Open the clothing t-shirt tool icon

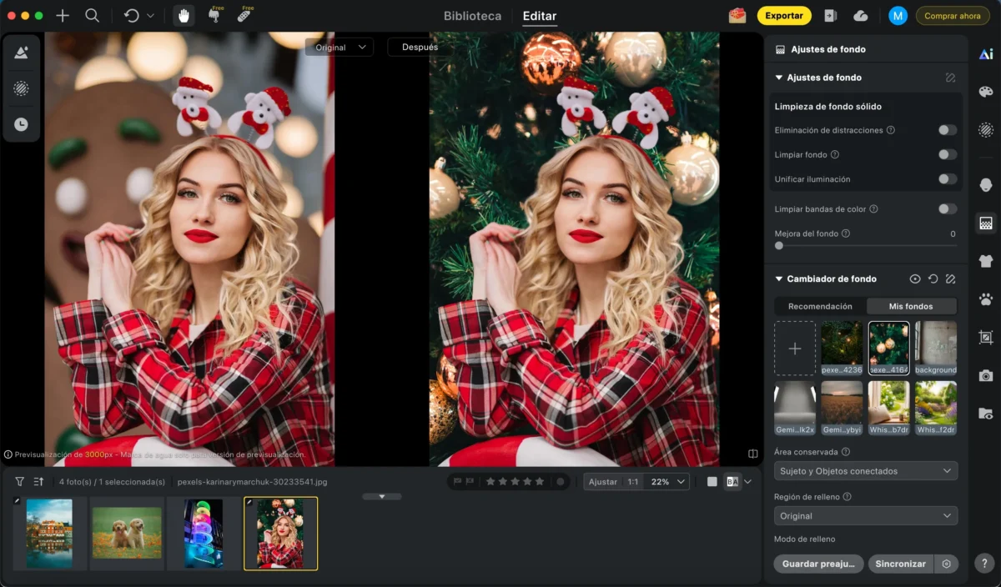pos(986,261)
